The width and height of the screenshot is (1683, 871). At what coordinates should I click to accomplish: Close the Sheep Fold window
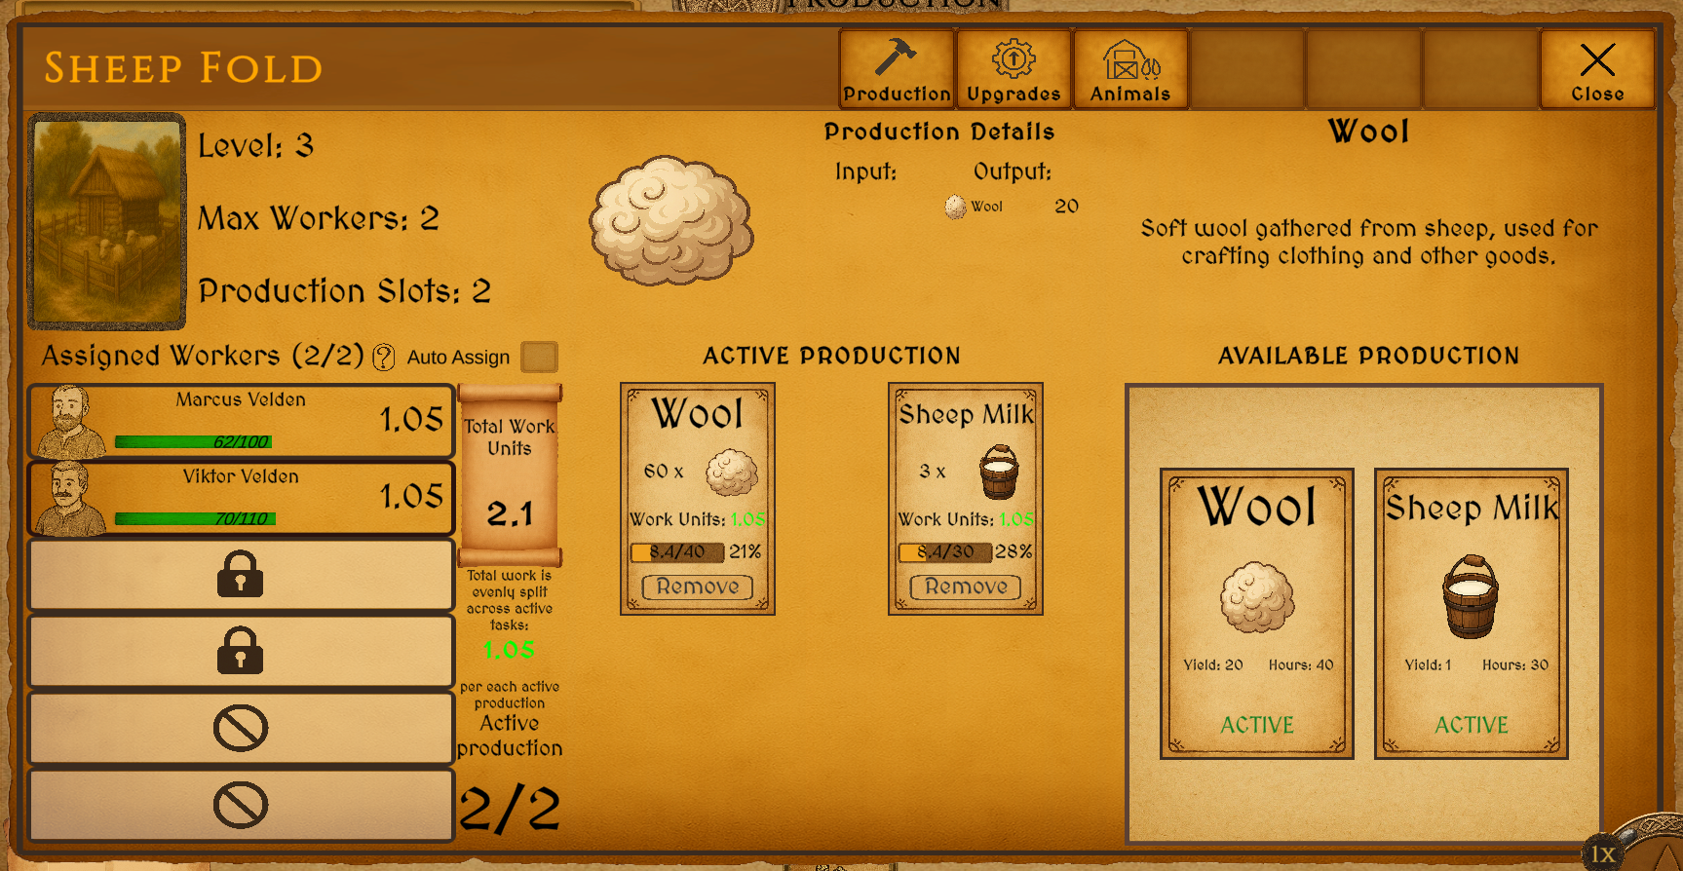[x=1597, y=68]
